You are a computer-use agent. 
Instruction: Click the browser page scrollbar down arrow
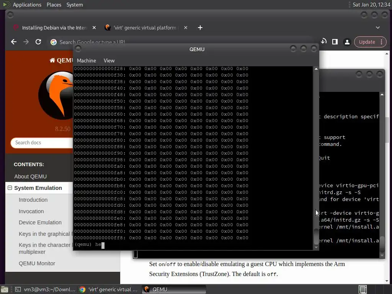pos(387,281)
